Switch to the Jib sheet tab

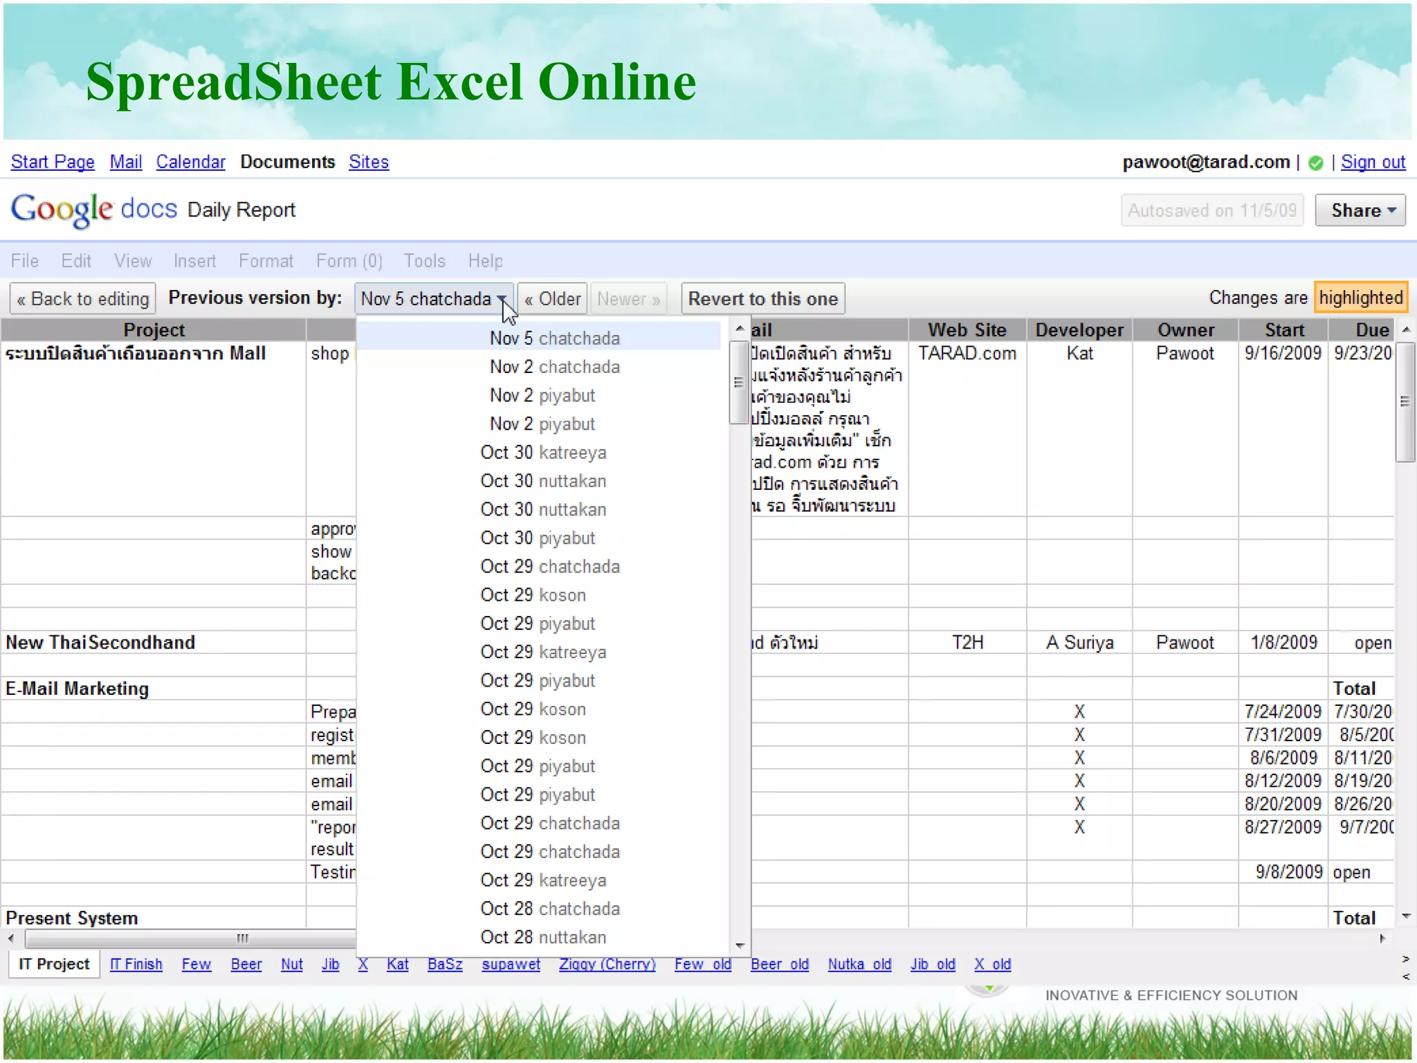pos(330,964)
